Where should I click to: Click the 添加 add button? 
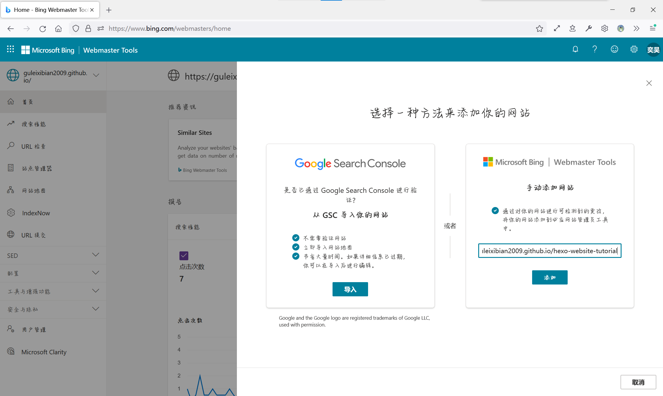pyautogui.click(x=550, y=277)
